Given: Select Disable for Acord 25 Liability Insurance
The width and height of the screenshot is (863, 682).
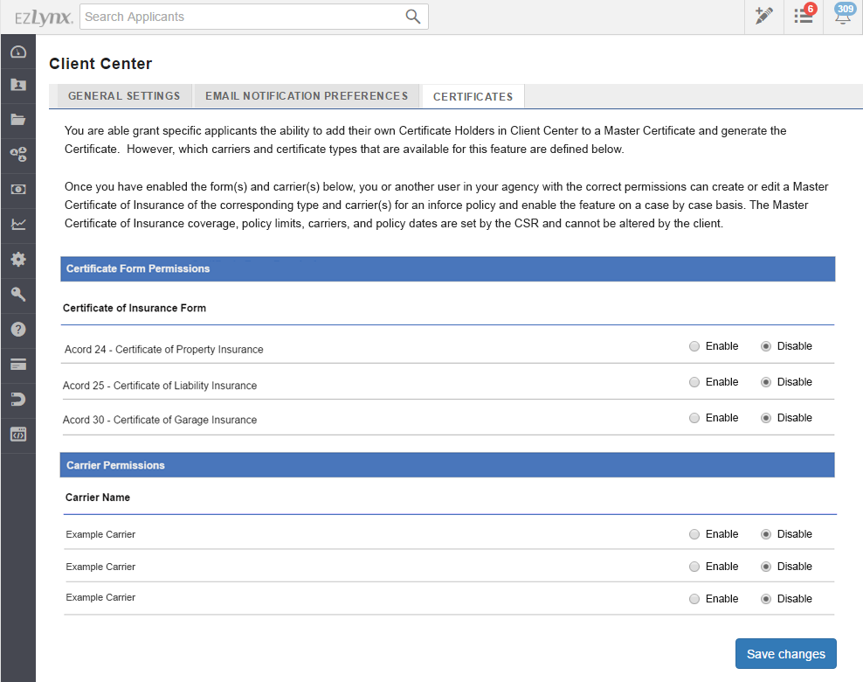Looking at the screenshot, I should point(765,382).
